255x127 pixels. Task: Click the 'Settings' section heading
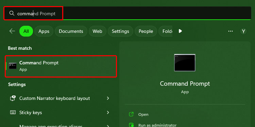17,85
